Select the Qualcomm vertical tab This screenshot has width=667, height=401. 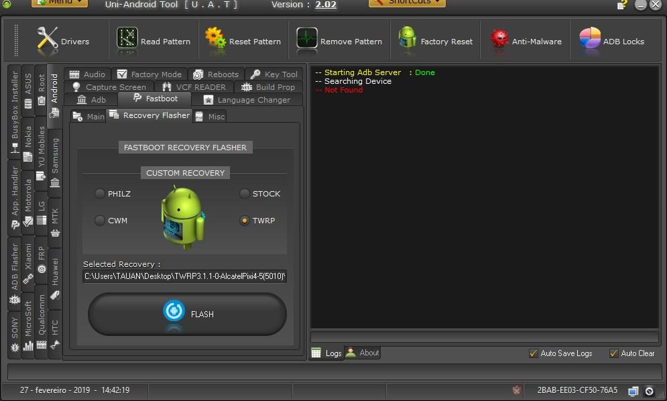(x=42, y=321)
